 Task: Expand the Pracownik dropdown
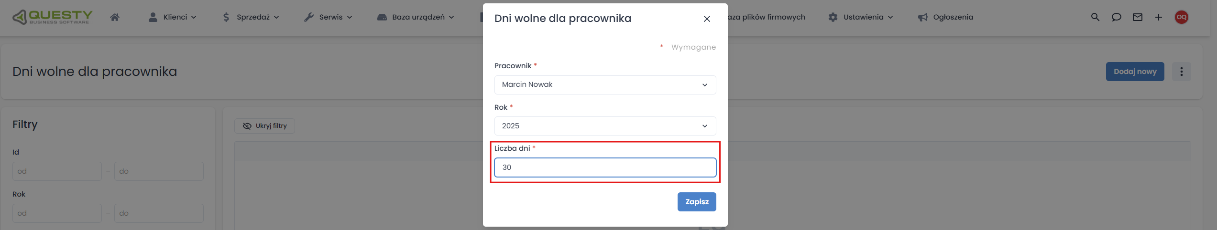click(605, 85)
